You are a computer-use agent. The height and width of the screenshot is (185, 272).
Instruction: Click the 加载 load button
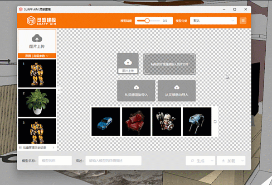pyautogui.click(x=228, y=161)
